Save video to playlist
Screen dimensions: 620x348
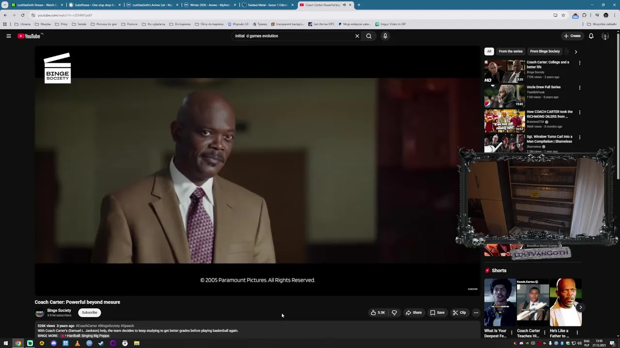click(x=437, y=313)
